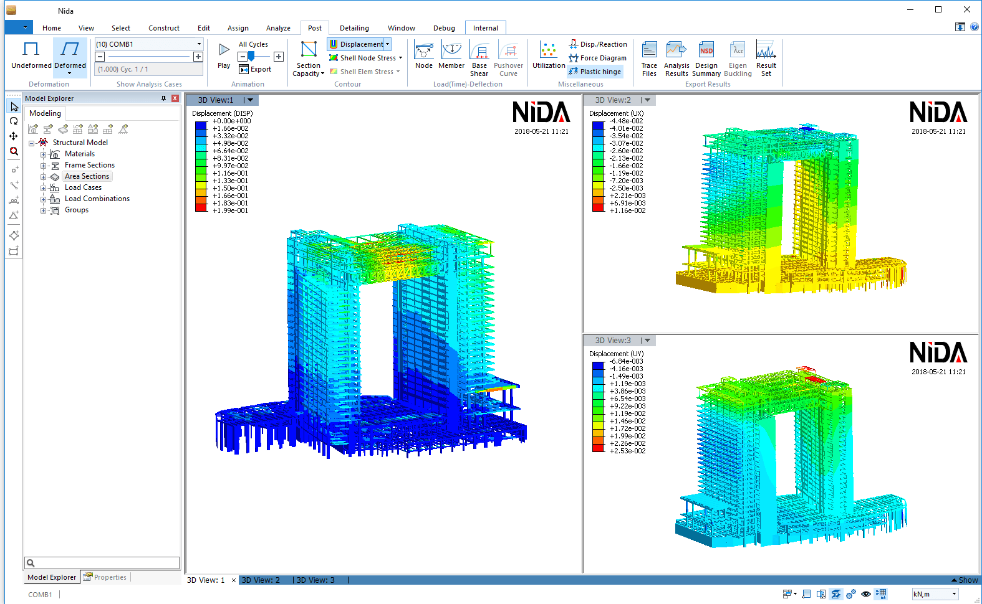Image resolution: width=982 pixels, height=604 pixels.
Task: Toggle the Force Diagram display
Action: (598, 58)
